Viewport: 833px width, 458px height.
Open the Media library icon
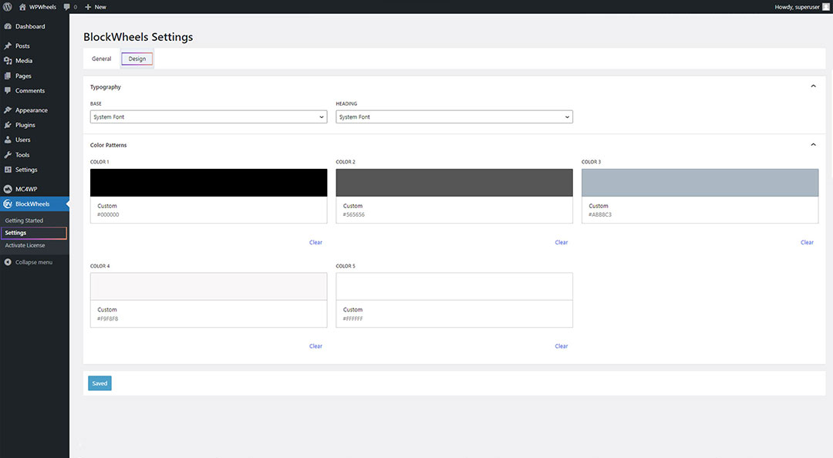[x=8, y=61]
